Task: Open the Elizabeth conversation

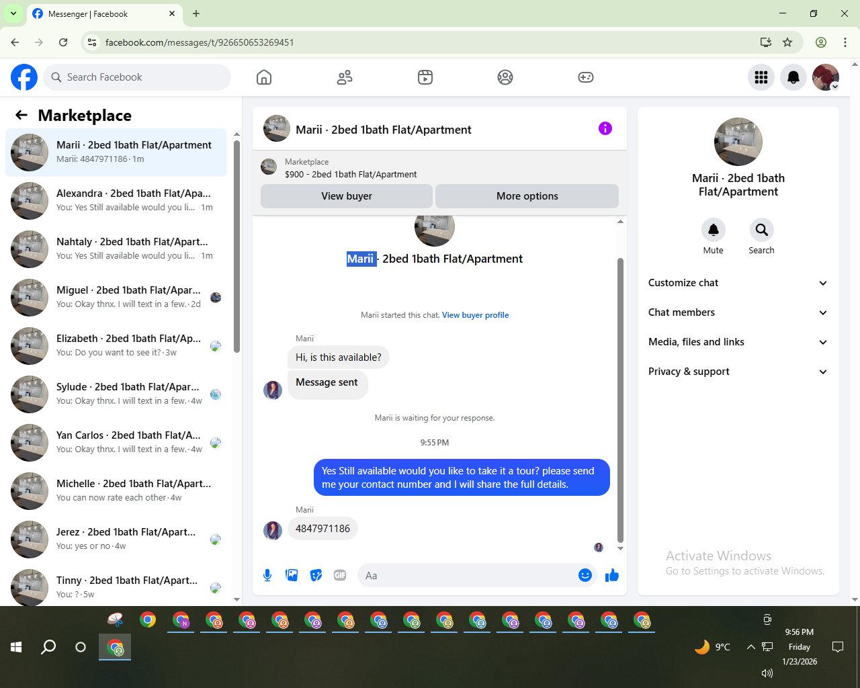Action: click(x=116, y=346)
